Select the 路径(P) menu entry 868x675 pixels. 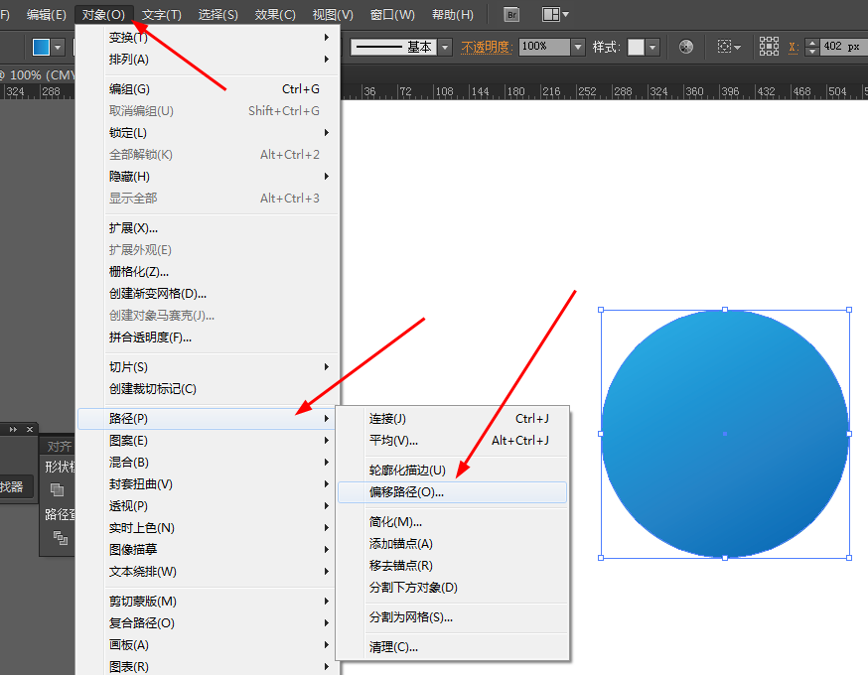208,419
